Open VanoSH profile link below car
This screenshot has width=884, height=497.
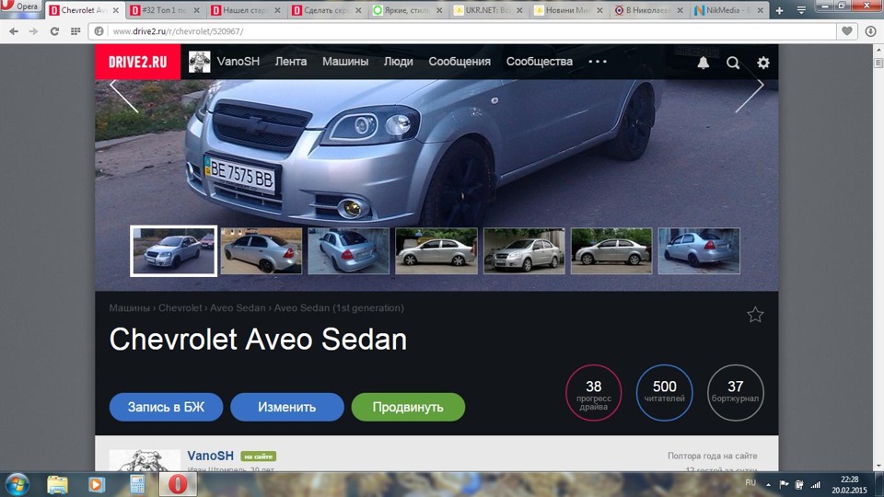210,456
